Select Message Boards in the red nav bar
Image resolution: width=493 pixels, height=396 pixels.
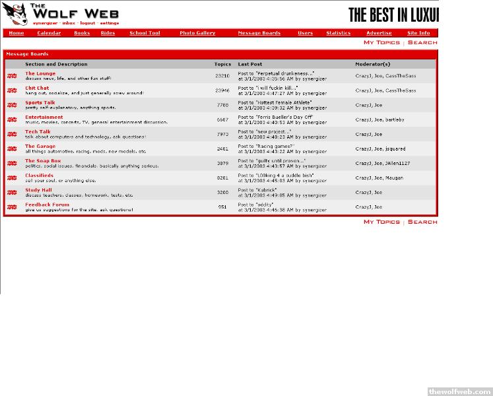point(259,33)
